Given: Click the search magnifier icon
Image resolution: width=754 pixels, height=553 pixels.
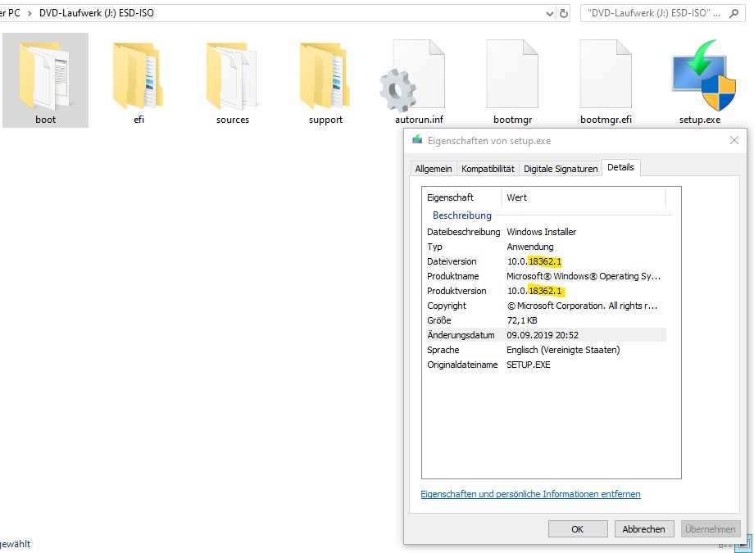Looking at the screenshot, I should pos(734,13).
